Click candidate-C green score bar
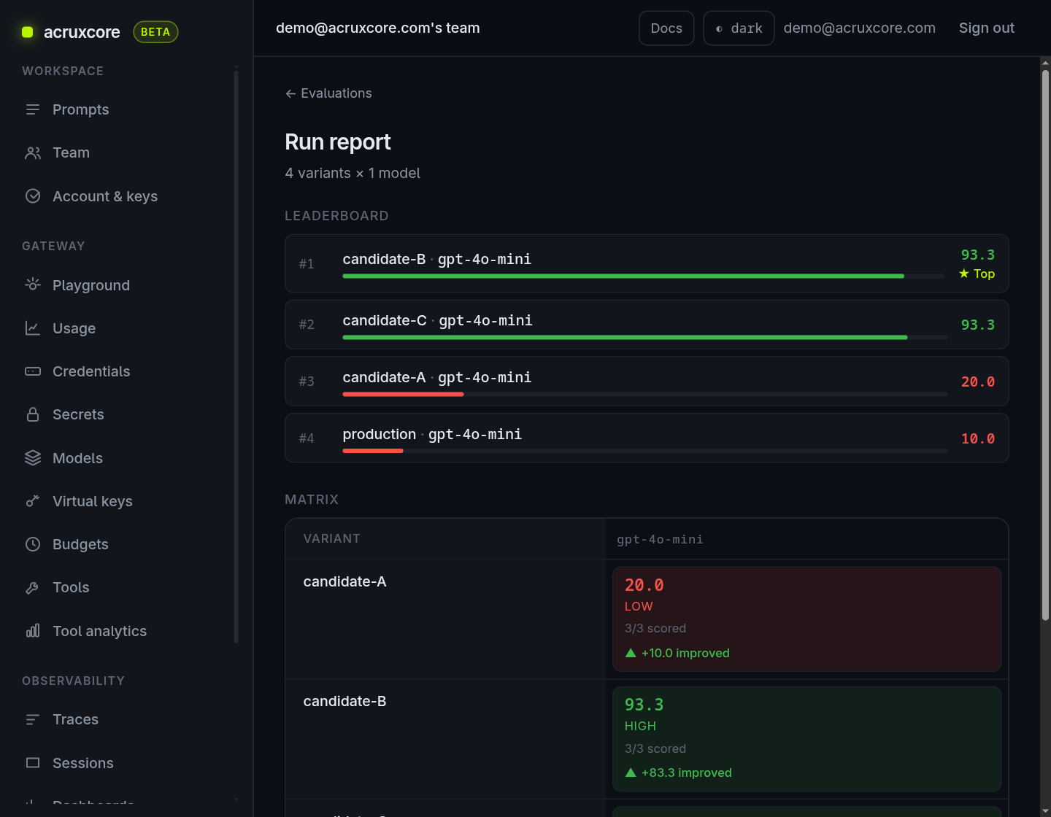 pos(625,338)
